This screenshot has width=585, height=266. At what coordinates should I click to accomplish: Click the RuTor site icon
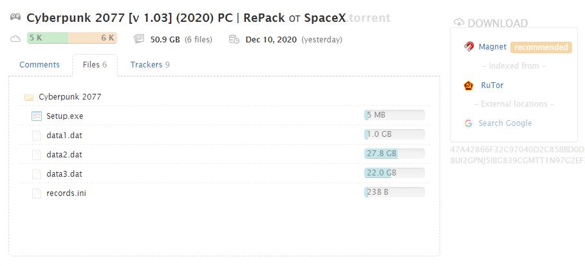(x=469, y=85)
